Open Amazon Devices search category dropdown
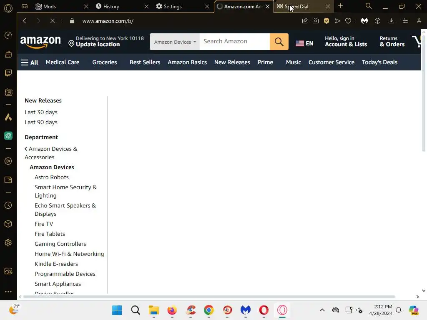This screenshot has width=427, height=320. click(175, 42)
